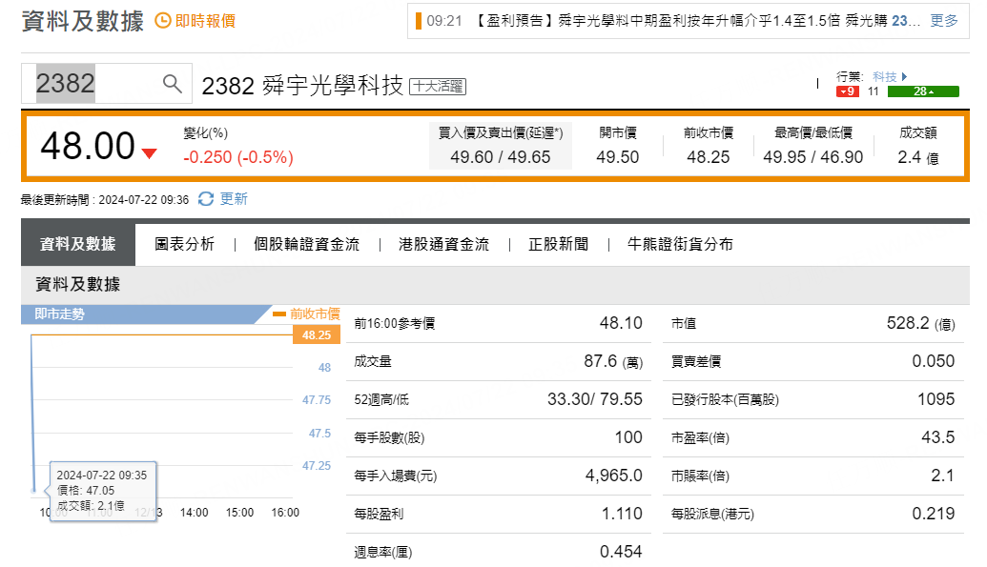Click the 更新 refresh link

point(234,199)
